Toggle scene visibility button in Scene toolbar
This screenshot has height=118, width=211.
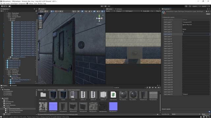click(94, 11)
